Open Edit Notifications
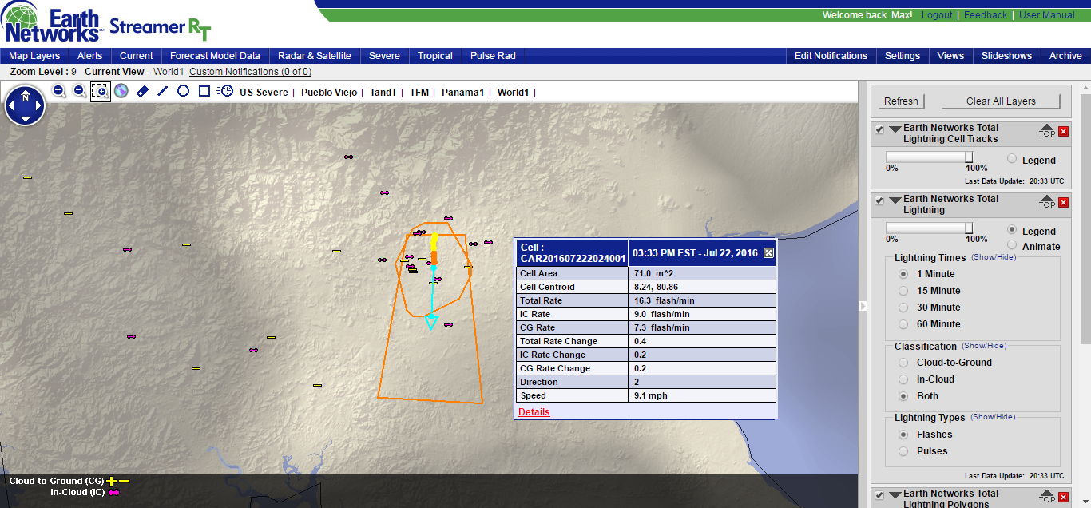The image size is (1091, 508). (831, 56)
